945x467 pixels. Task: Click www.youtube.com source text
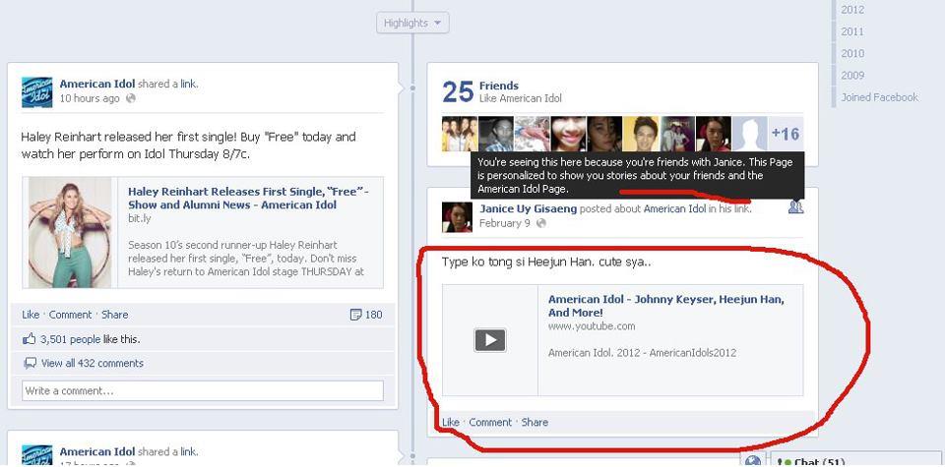592,326
